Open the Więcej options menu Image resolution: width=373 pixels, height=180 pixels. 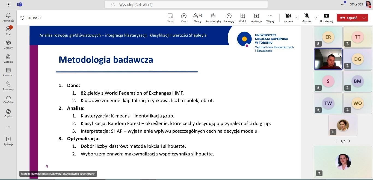(x=270, y=17)
